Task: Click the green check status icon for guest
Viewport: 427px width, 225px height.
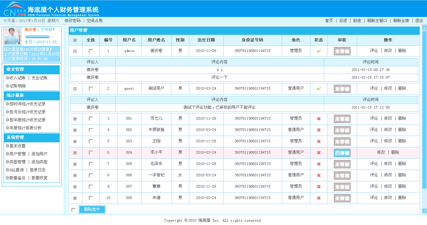Action: point(319,89)
